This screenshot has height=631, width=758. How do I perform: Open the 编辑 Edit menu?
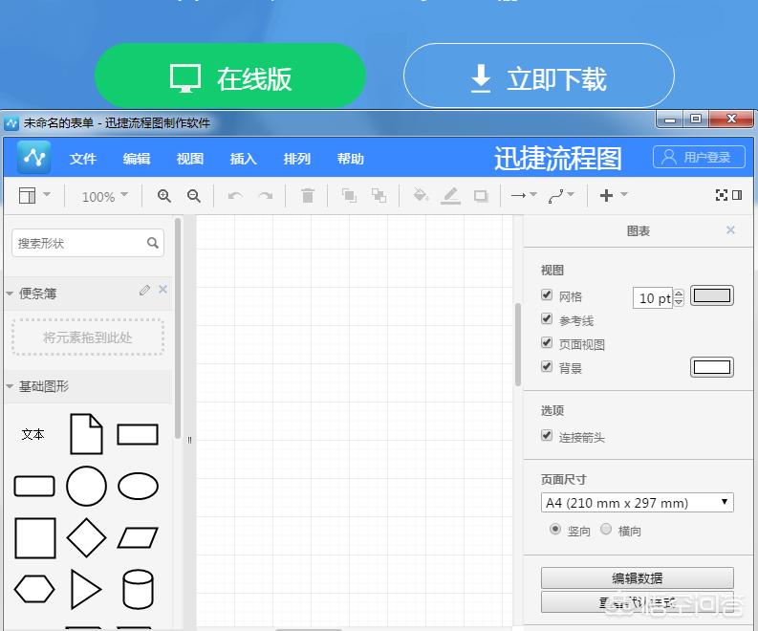pyautogui.click(x=137, y=159)
